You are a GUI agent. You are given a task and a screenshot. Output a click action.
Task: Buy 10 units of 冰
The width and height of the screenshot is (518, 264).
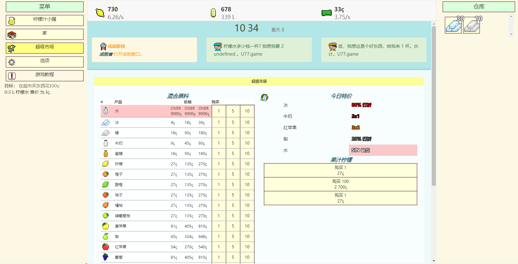click(x=247, y=123)
